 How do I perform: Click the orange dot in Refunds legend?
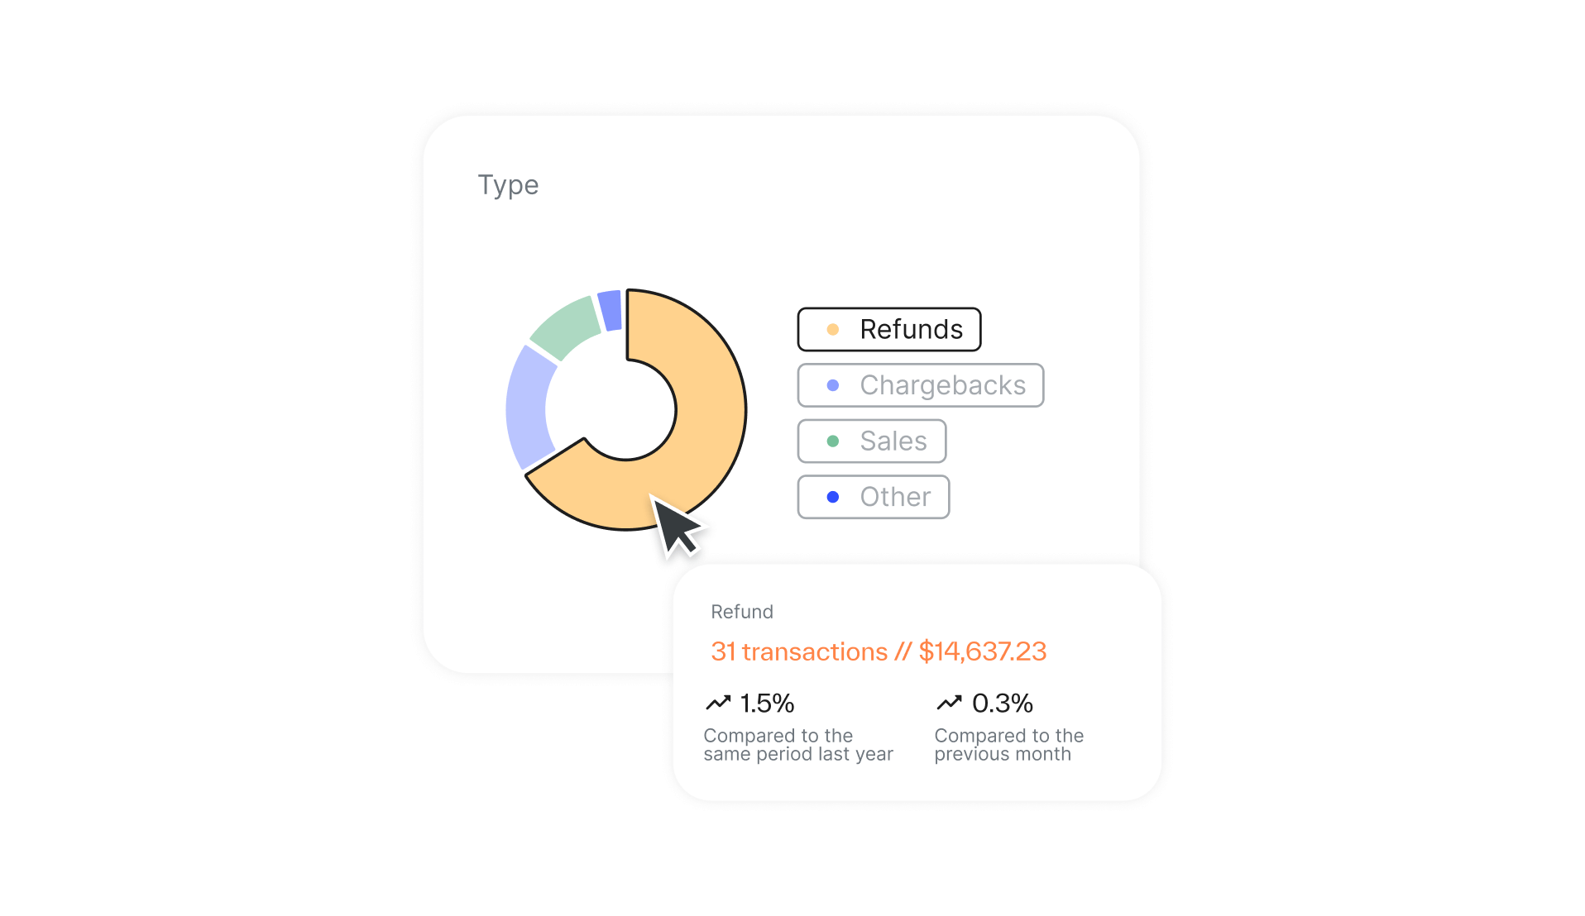point(832,330)
